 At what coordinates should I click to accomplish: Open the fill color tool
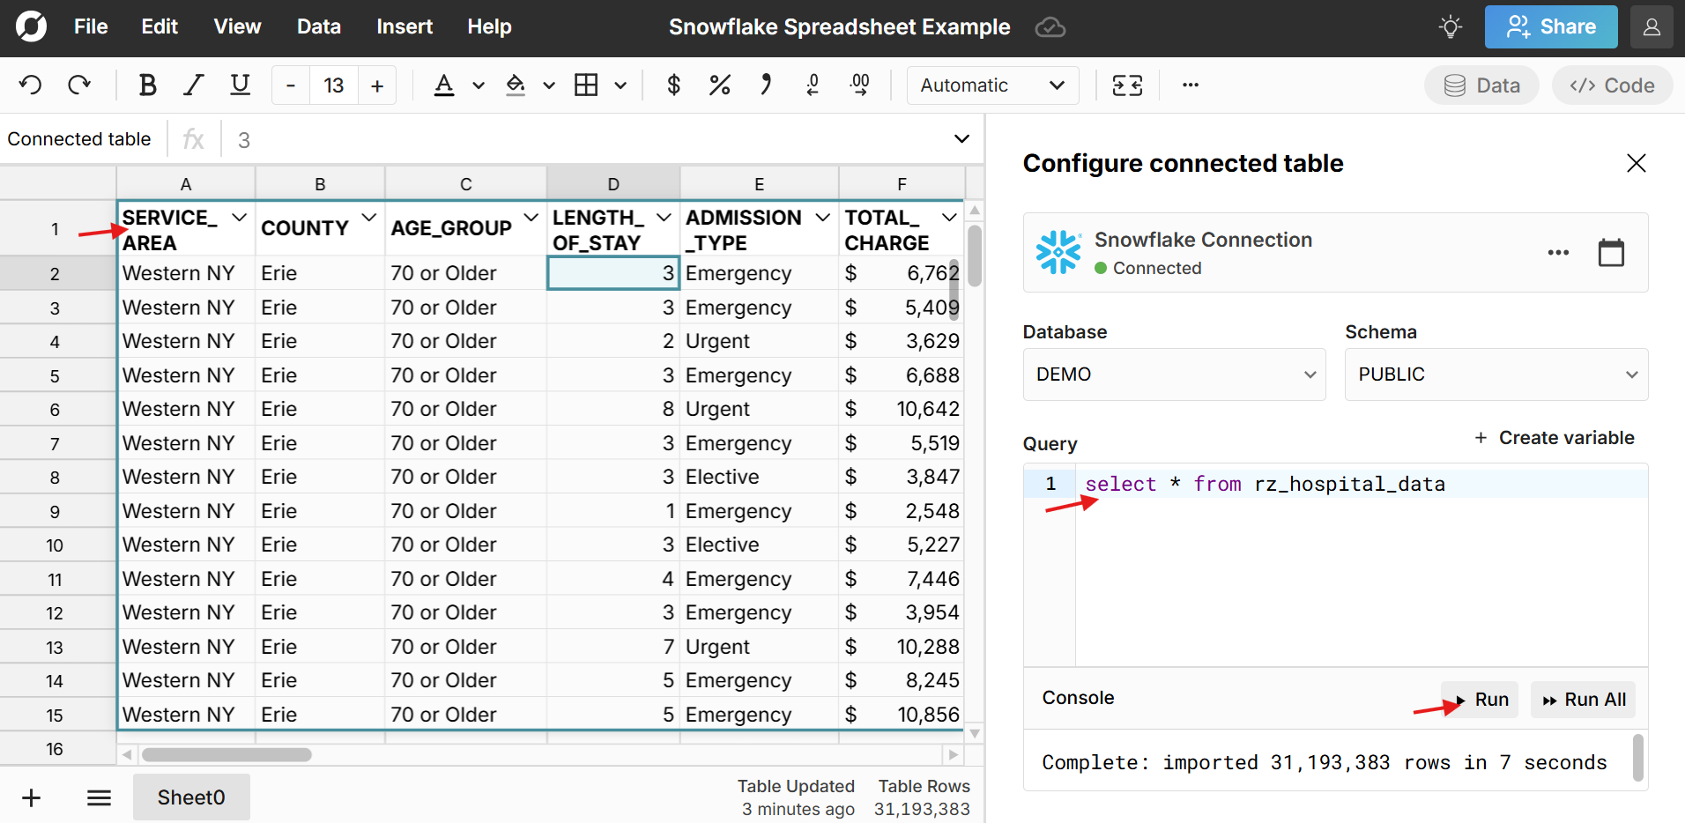click(x=516, y=85)
